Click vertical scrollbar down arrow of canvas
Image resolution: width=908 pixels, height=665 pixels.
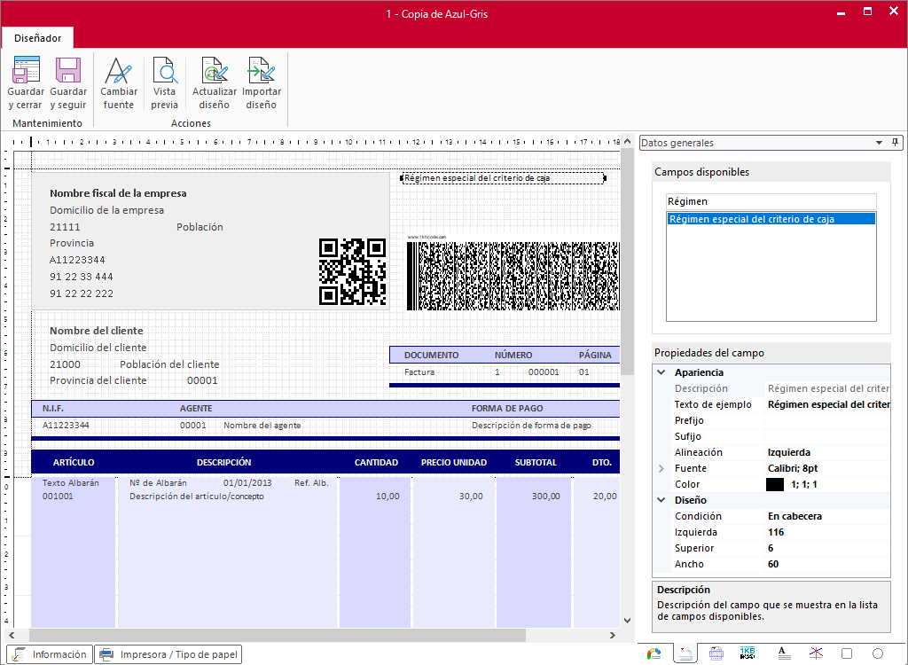[x=627, y=621]
